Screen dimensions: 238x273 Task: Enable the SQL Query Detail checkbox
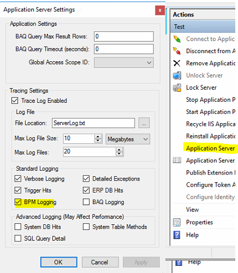click(18, 238)
